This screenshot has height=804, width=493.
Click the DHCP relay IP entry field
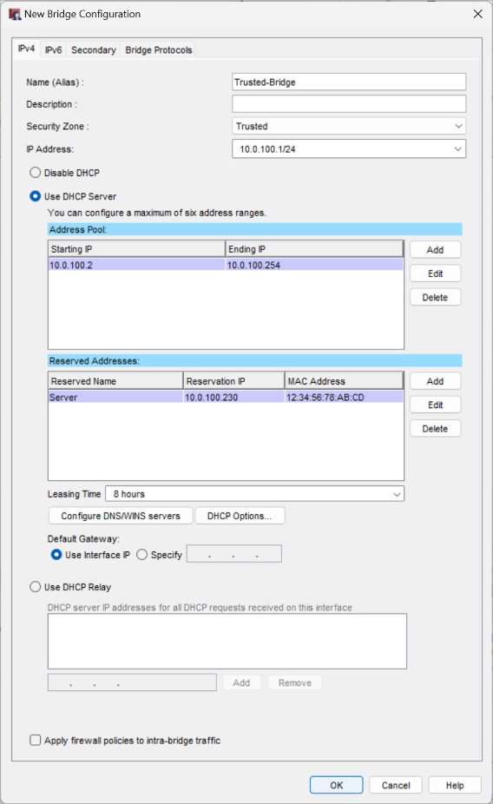(x=132, y=682)
